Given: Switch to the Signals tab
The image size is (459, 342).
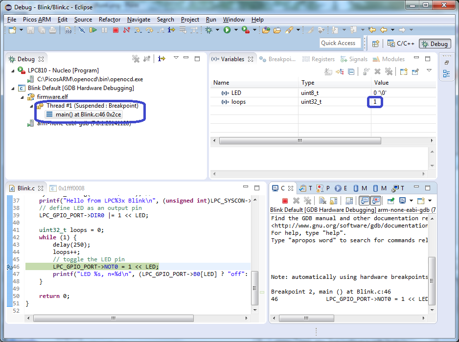Looking at the screenshot, I should 354,59.
